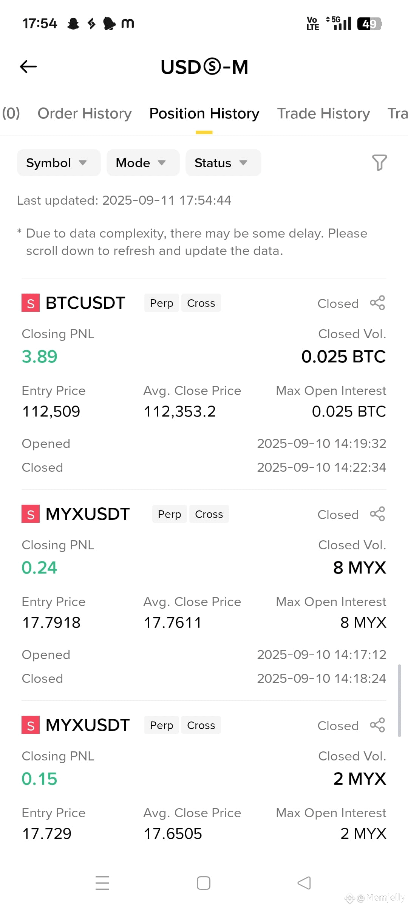Expand the Status filter dropdown
Screen dimensions: 408x908
(223, 163)
